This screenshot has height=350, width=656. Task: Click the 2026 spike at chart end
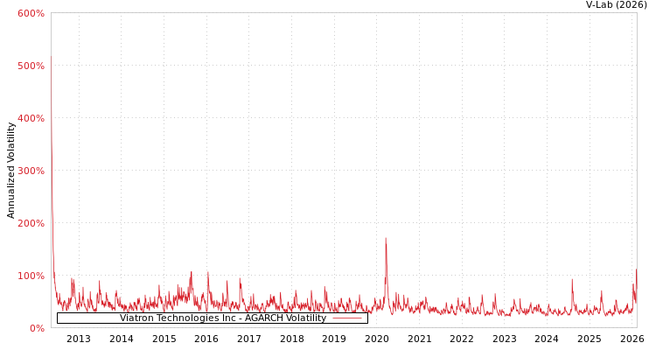pos(637,269)
